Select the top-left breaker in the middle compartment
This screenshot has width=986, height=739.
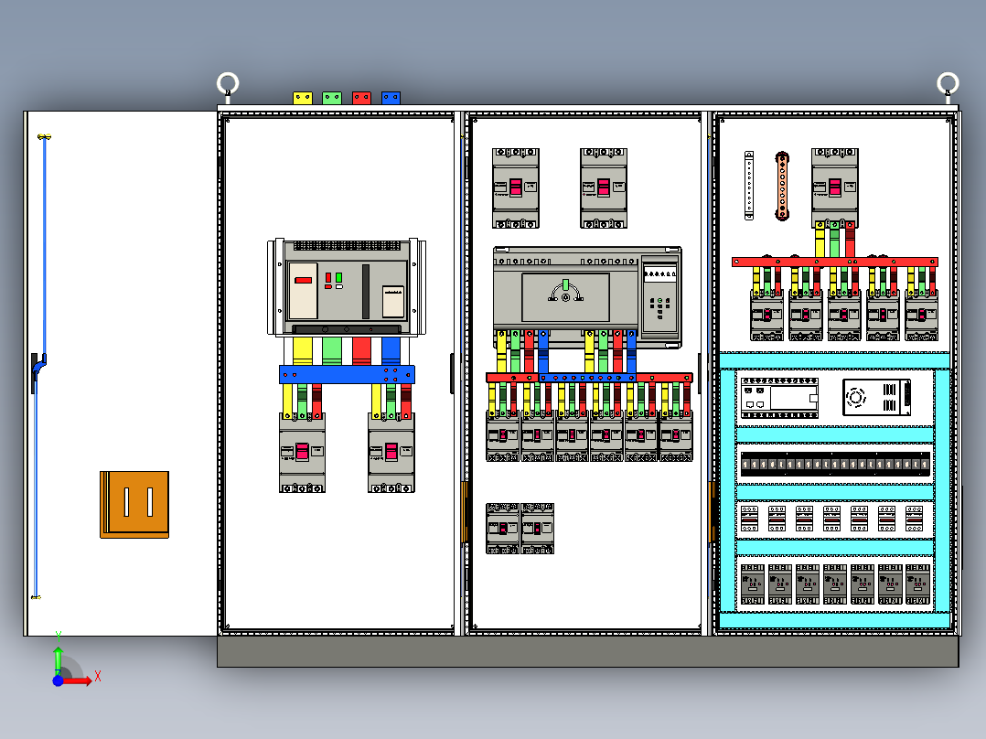(x=516, y=188)
